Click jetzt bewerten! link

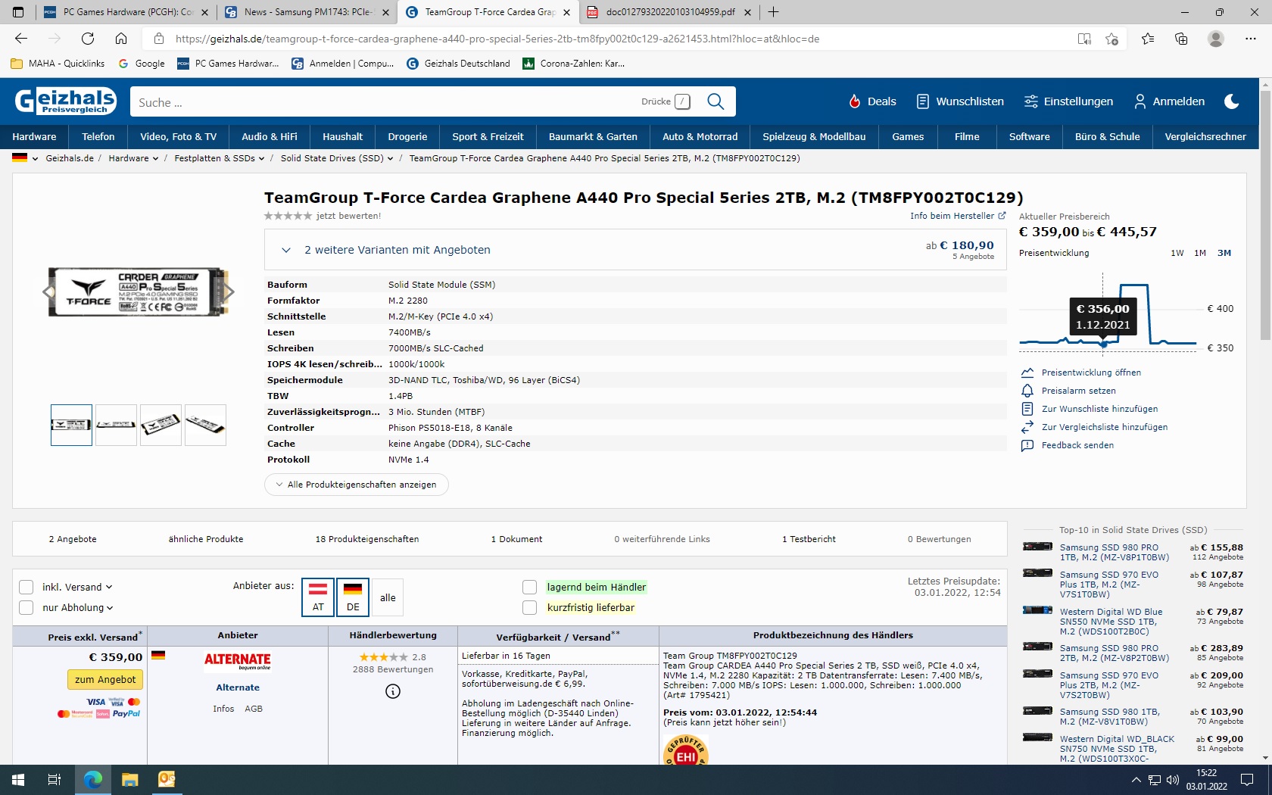[x=348, y=216]
